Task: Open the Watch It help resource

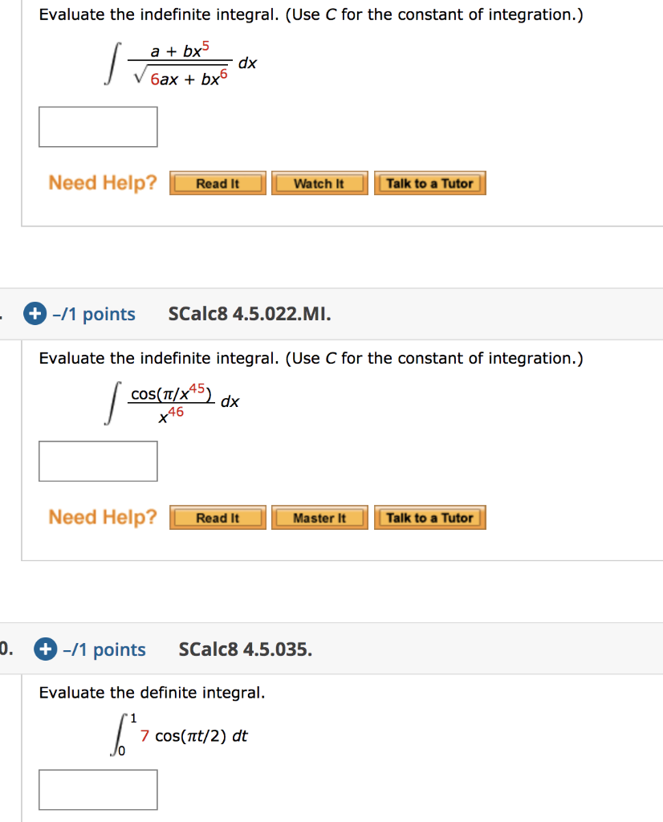Action: [x=319, y=183]
